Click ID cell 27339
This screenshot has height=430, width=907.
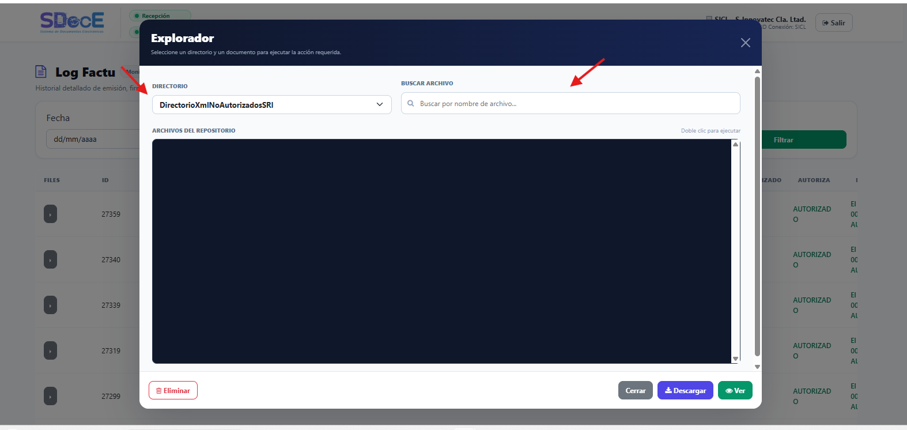(111, 305)
